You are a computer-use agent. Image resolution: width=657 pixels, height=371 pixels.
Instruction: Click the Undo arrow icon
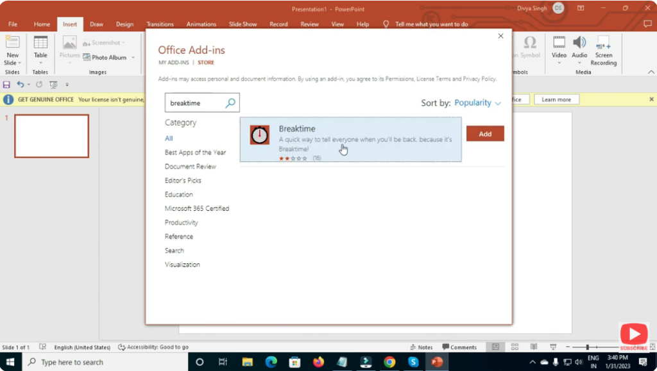tap(20, 85)
